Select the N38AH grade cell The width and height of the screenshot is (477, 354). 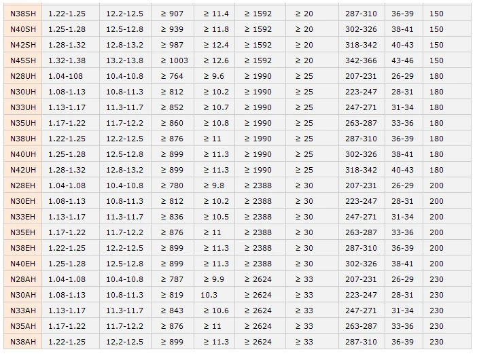23,342
